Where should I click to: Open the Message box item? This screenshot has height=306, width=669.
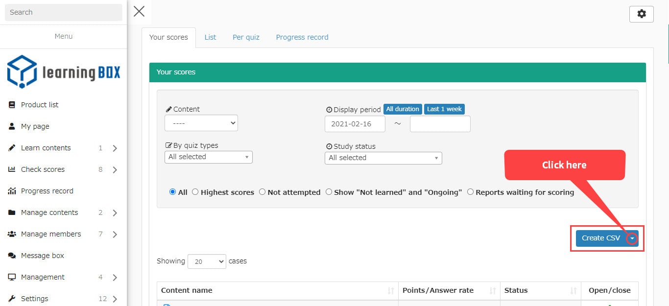pyautogui.click(x=42, y=256)
